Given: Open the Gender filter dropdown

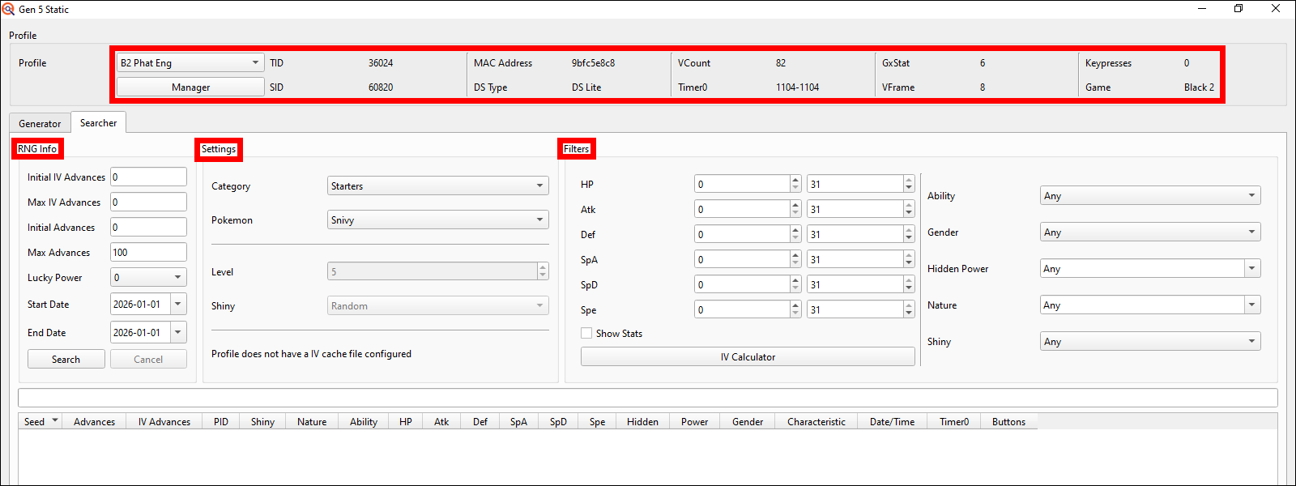Looking at the screenshot, I should [1150, 232].
